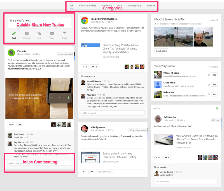Click the Cherry Framework article thumbnail
This screenshot has width=224, height=191.
click(90, 157)
